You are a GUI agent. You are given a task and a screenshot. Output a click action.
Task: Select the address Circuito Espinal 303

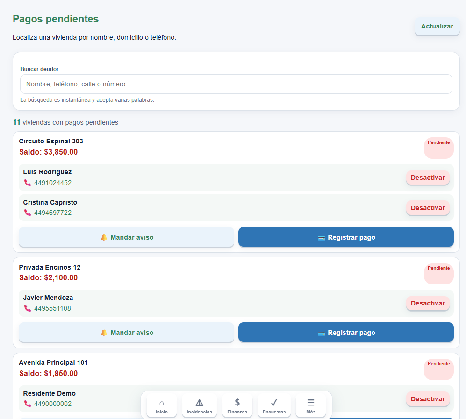click(x=51, y=141)
